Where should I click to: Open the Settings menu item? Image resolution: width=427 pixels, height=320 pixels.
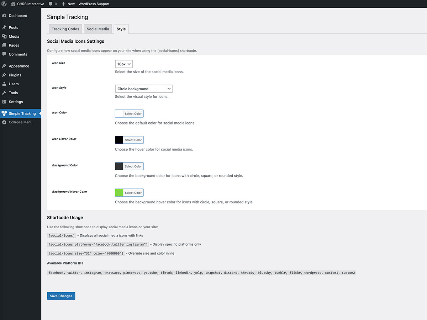click(x=21, y=102)
